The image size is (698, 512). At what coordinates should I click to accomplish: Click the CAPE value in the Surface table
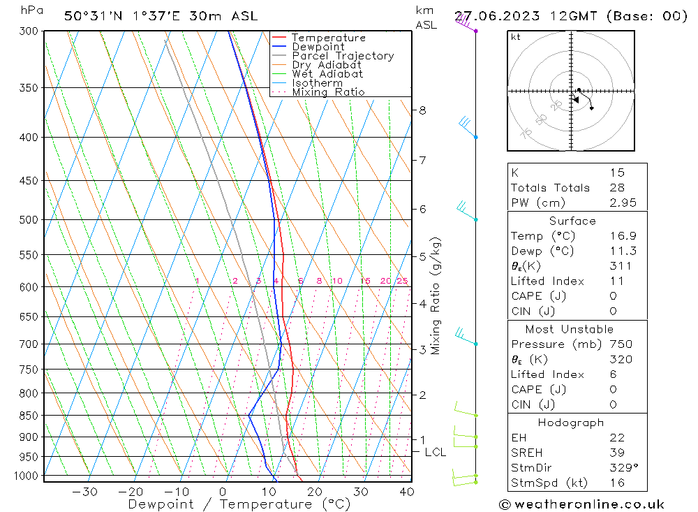tap(613, 296)
